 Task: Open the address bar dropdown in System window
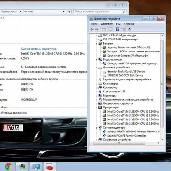64,11
